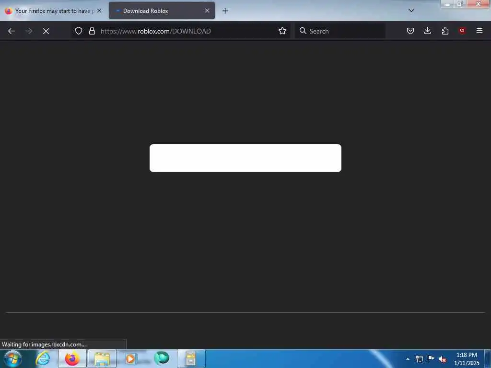Expand the list all tabs dropdown
Screen dimensions: 491x368
tap(411, 11)
